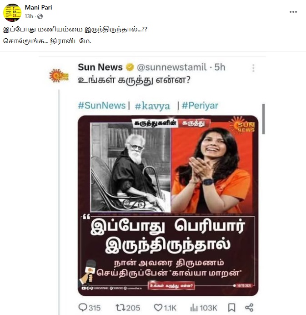Toggle the bookmark icon on tweet

231,307
